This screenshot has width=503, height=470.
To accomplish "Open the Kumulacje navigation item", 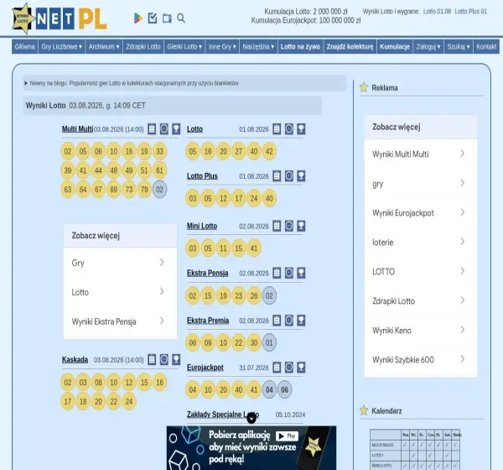I will pyautogui.click(x=395, y=47).
